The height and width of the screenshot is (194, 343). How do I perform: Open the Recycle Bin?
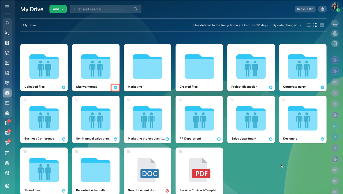tap(305, 9)
